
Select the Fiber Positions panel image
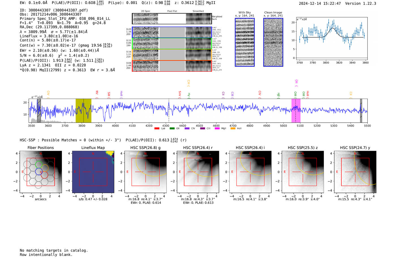point(40,172)
